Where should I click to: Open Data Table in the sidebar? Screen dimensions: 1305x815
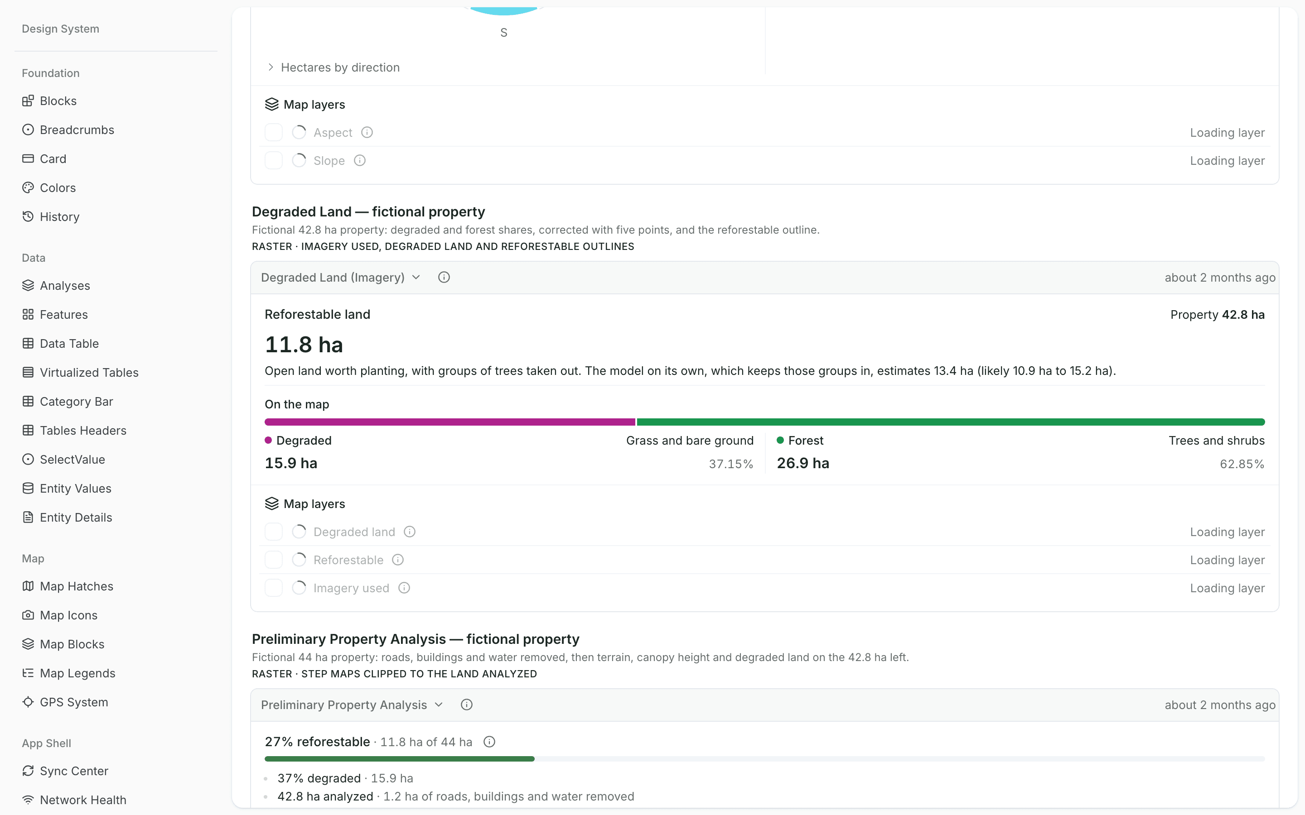[x=69, y=343]
